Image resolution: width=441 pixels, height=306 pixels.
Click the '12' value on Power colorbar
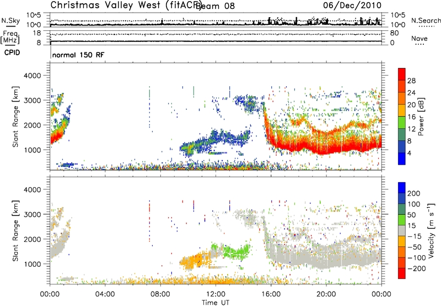tap(411, 129)
